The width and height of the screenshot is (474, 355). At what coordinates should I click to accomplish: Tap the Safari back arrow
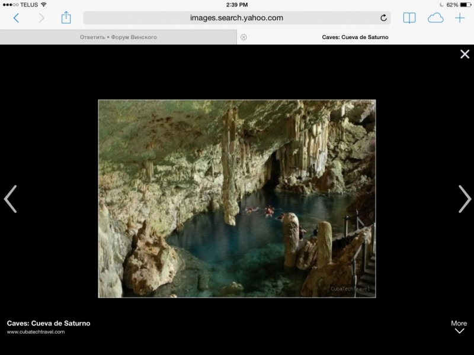[16, 18]
